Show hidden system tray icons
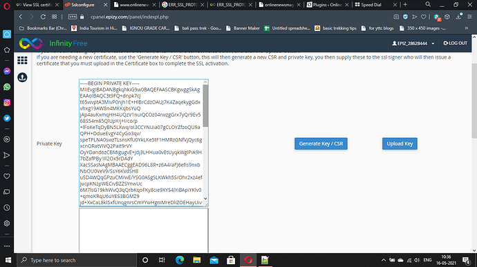 click(384, 260)
